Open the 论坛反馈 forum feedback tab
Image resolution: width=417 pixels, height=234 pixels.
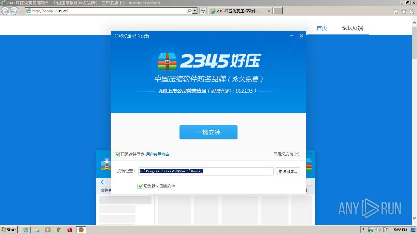point(352,28)
